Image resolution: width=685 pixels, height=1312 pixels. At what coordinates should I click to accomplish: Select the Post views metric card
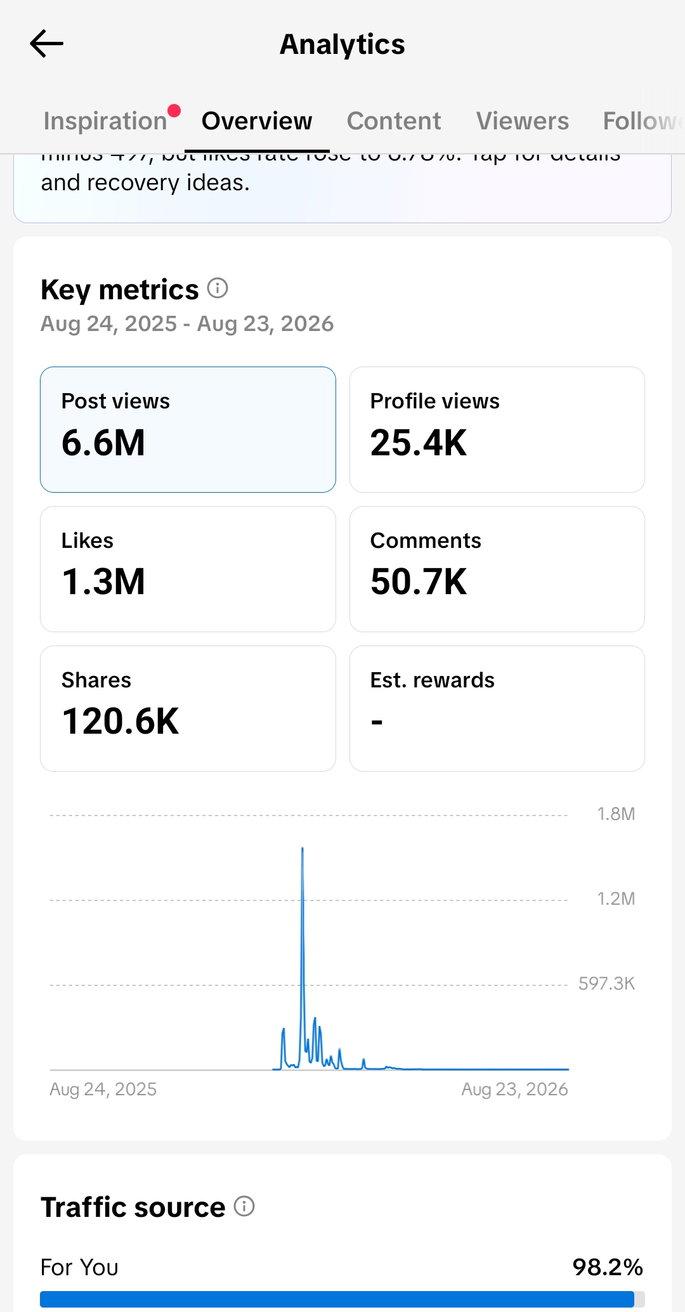(x=188, y=429)
